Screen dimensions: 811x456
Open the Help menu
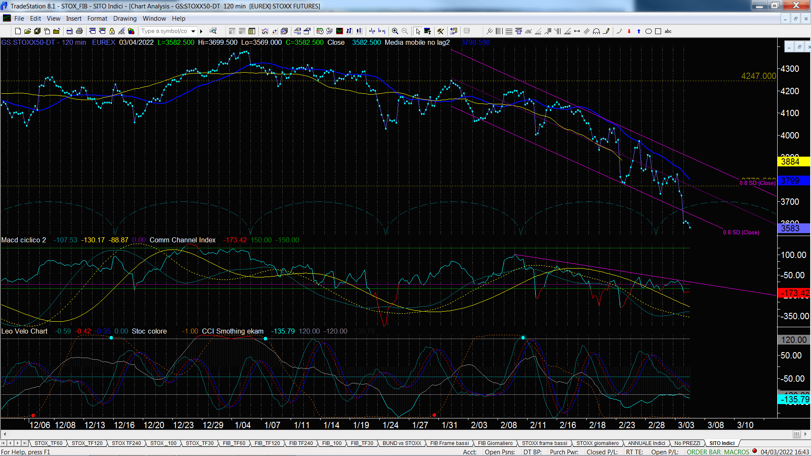click(x=178, y=18)
